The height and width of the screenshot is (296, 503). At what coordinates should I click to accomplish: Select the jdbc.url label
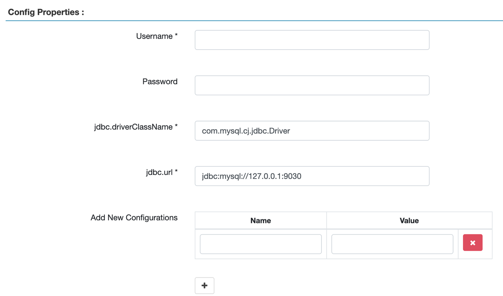click(159, 172)
